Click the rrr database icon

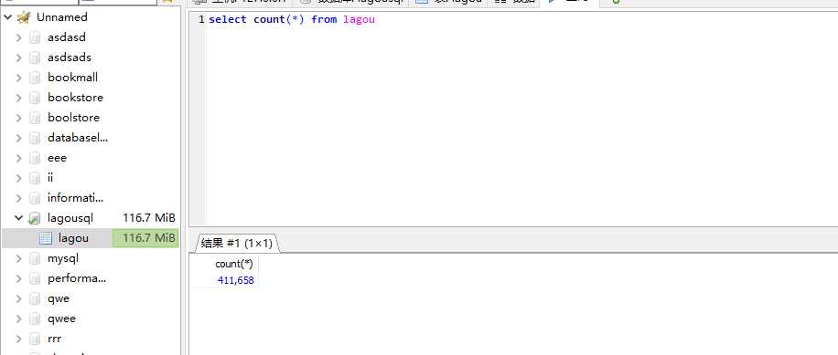coord(35,339)
